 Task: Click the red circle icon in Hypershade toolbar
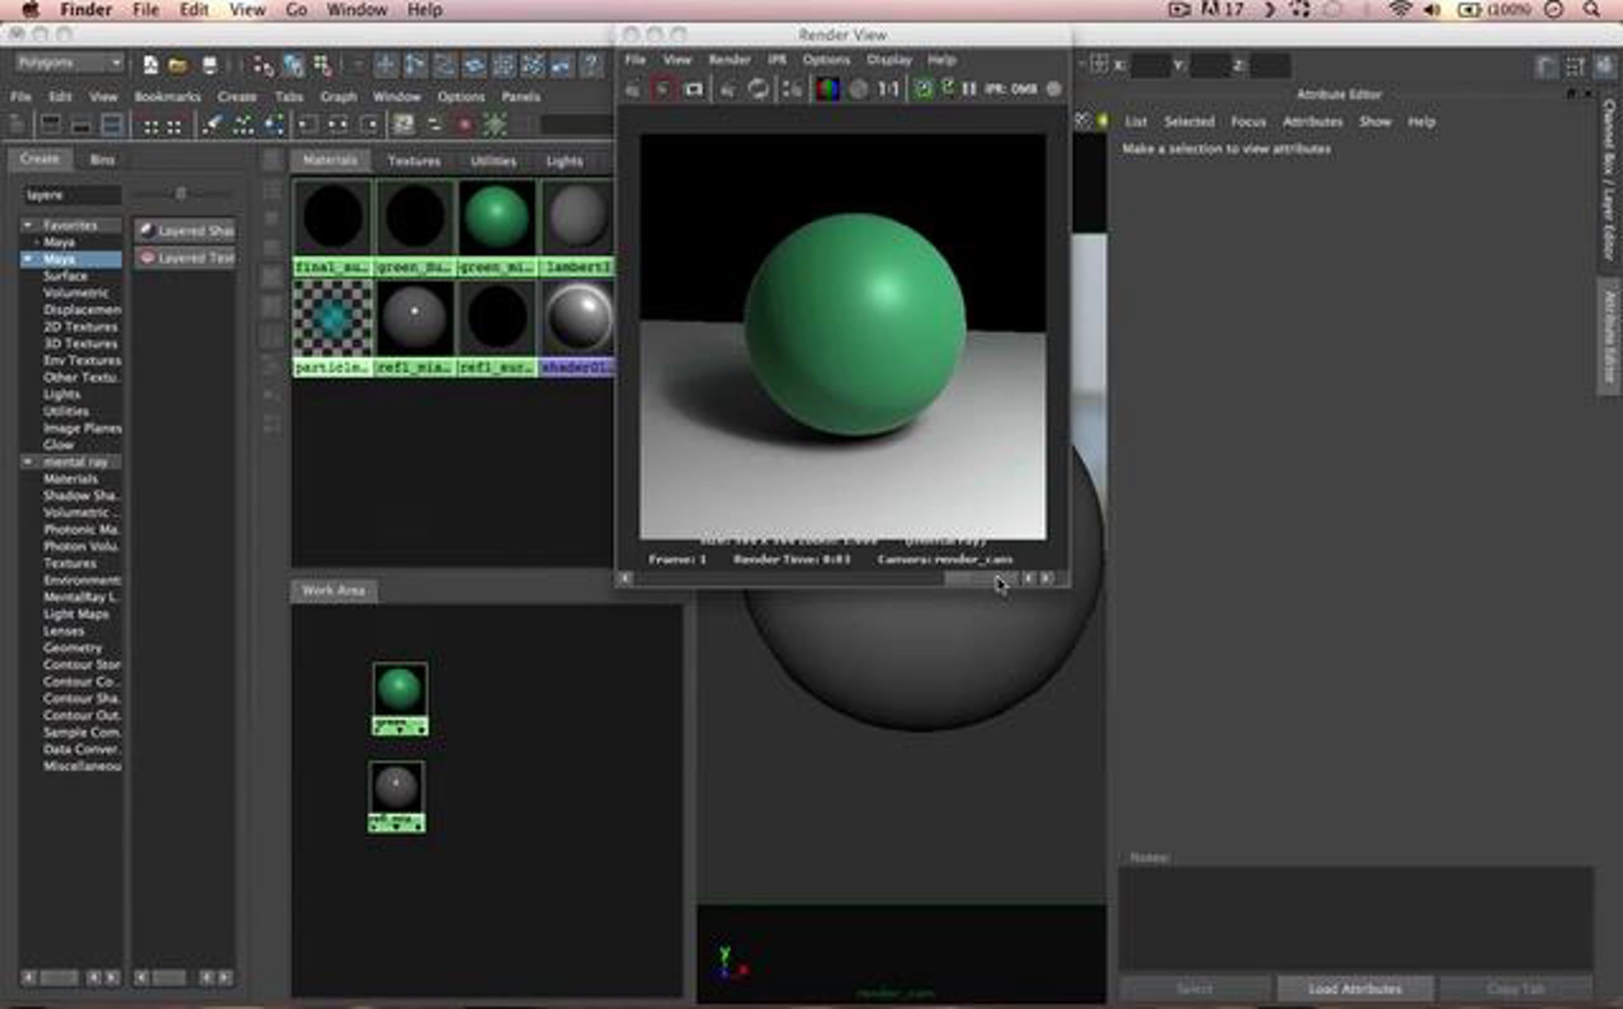point(465,125)
